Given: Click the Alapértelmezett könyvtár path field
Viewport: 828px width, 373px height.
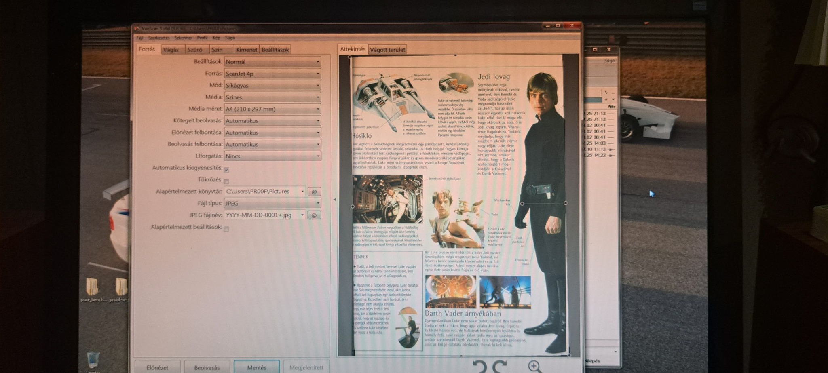Looking at the screenshot, I should click(265, 192).
